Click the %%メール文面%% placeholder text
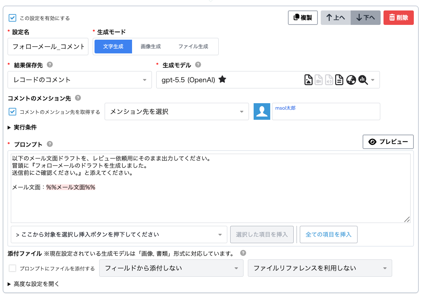This screenshot has height=298, width=425. click(71, 187)
